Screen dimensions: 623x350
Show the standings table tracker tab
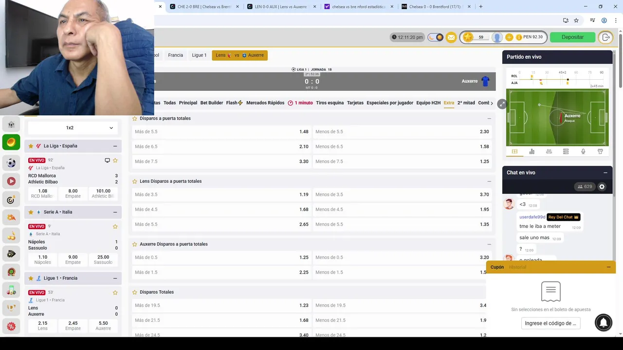(566, 152)
